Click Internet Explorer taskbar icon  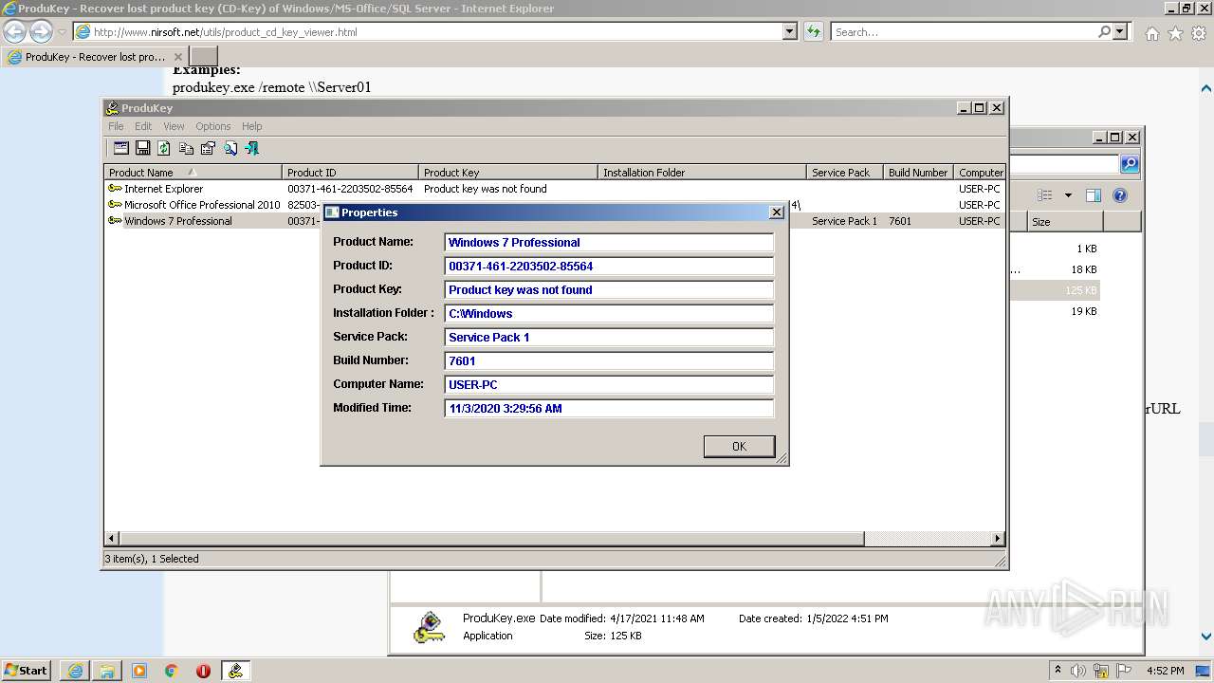tap(75, 671)
